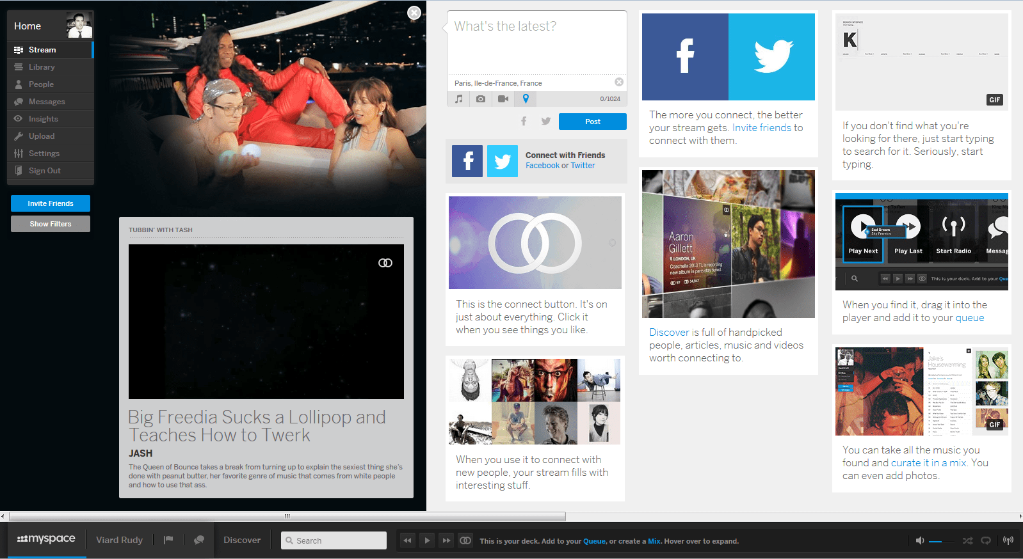
Task: Click the myspace logo
Action: click(x=46, y=539)
